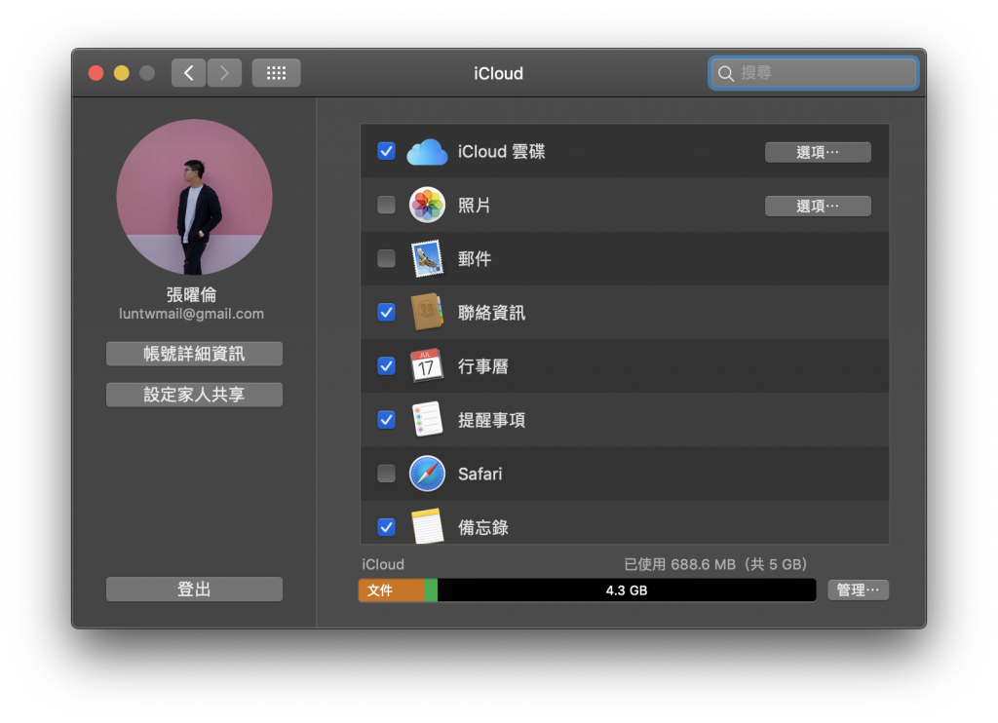This screenshot has height=723, width=998.
Task: Close the iCloud window with red button
Action: [x=96, y=73]
